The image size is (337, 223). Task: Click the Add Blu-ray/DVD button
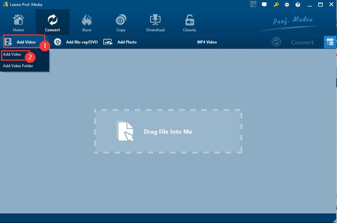(x=75, y=42)
